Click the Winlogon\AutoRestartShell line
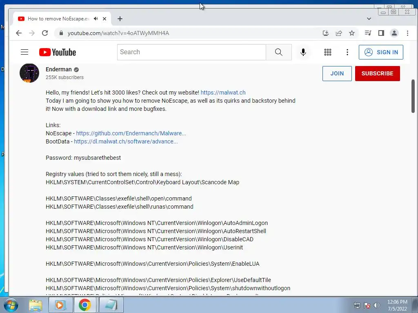Screen dimensions: 418x313 coord(156,231)
